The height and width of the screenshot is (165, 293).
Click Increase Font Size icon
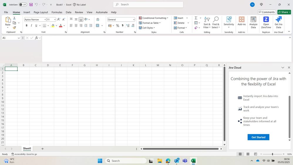[x=59, y=19]
